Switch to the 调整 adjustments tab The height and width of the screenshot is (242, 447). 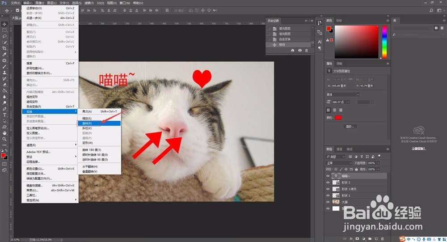pos(339,64)
